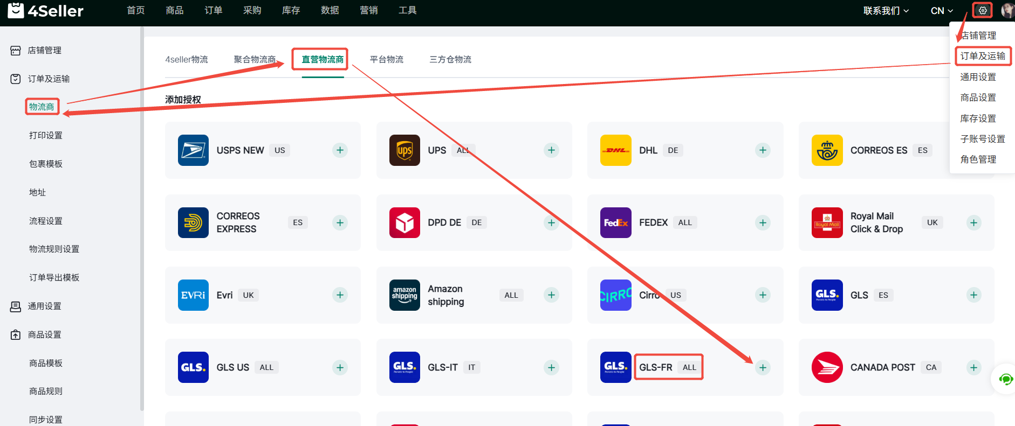Open settings gear icon in top bar
Viewport: 1015px width, 426px height.
pos(983,10)
